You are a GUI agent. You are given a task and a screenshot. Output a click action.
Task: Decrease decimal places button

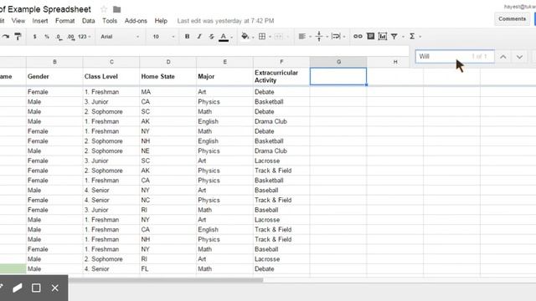[59, 37]
